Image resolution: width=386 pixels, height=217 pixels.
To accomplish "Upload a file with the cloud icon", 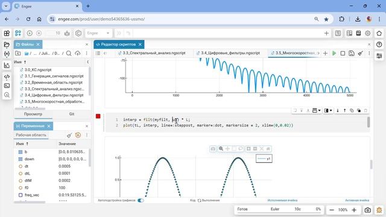I will point(78,53).
